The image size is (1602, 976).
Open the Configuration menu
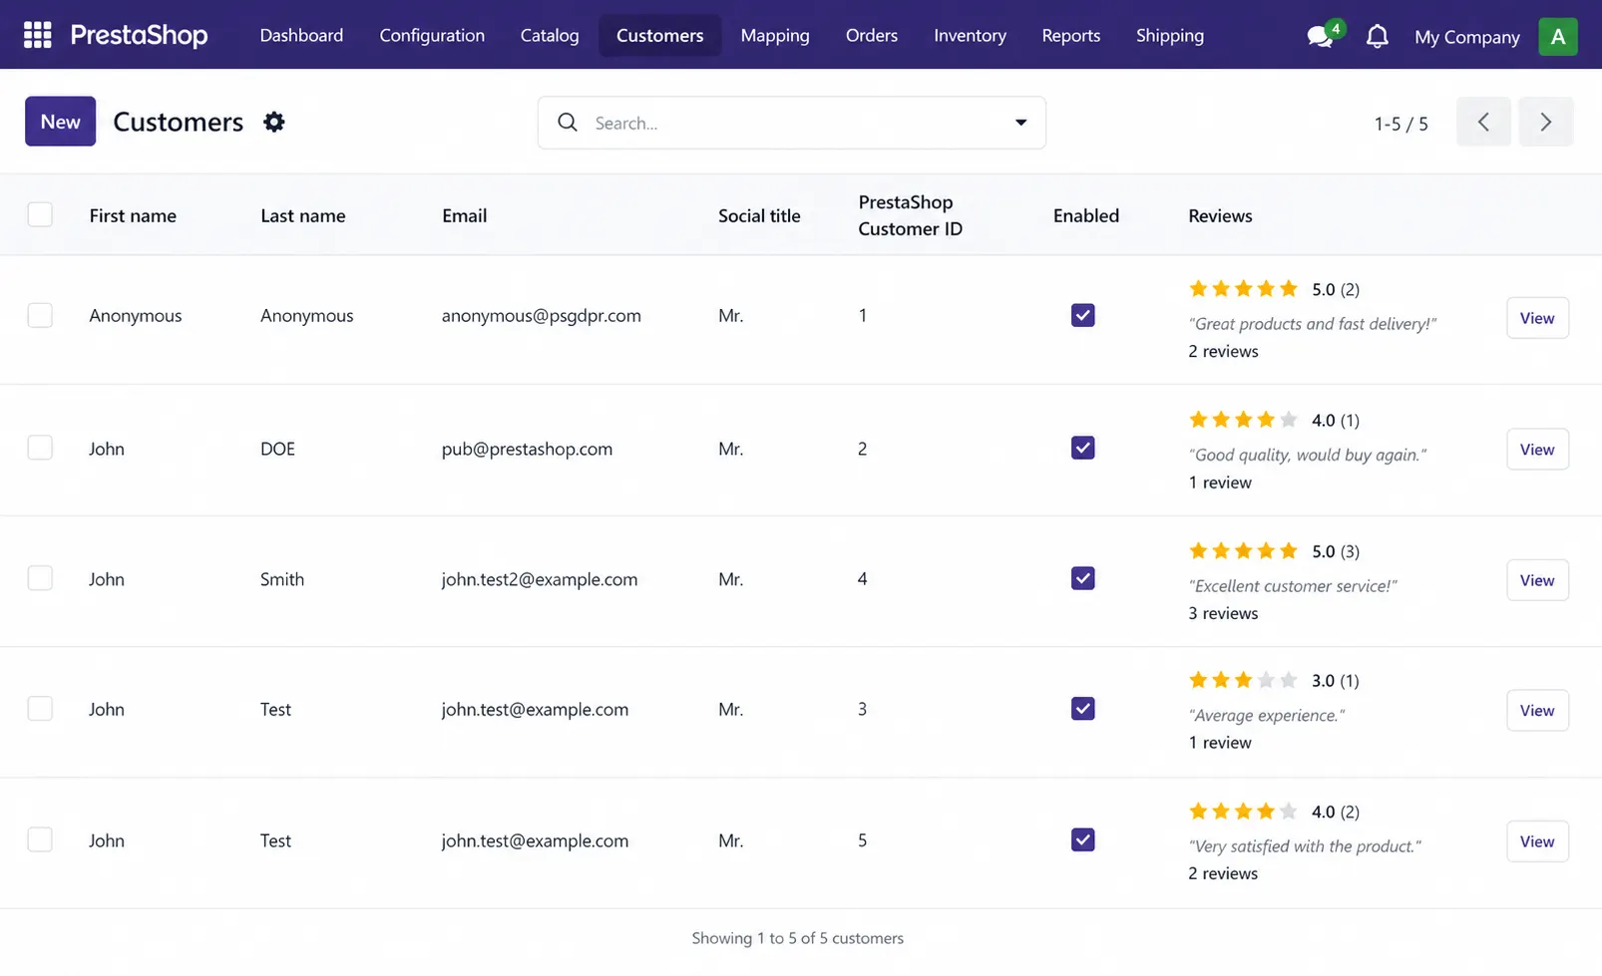[x=432, y=35]
